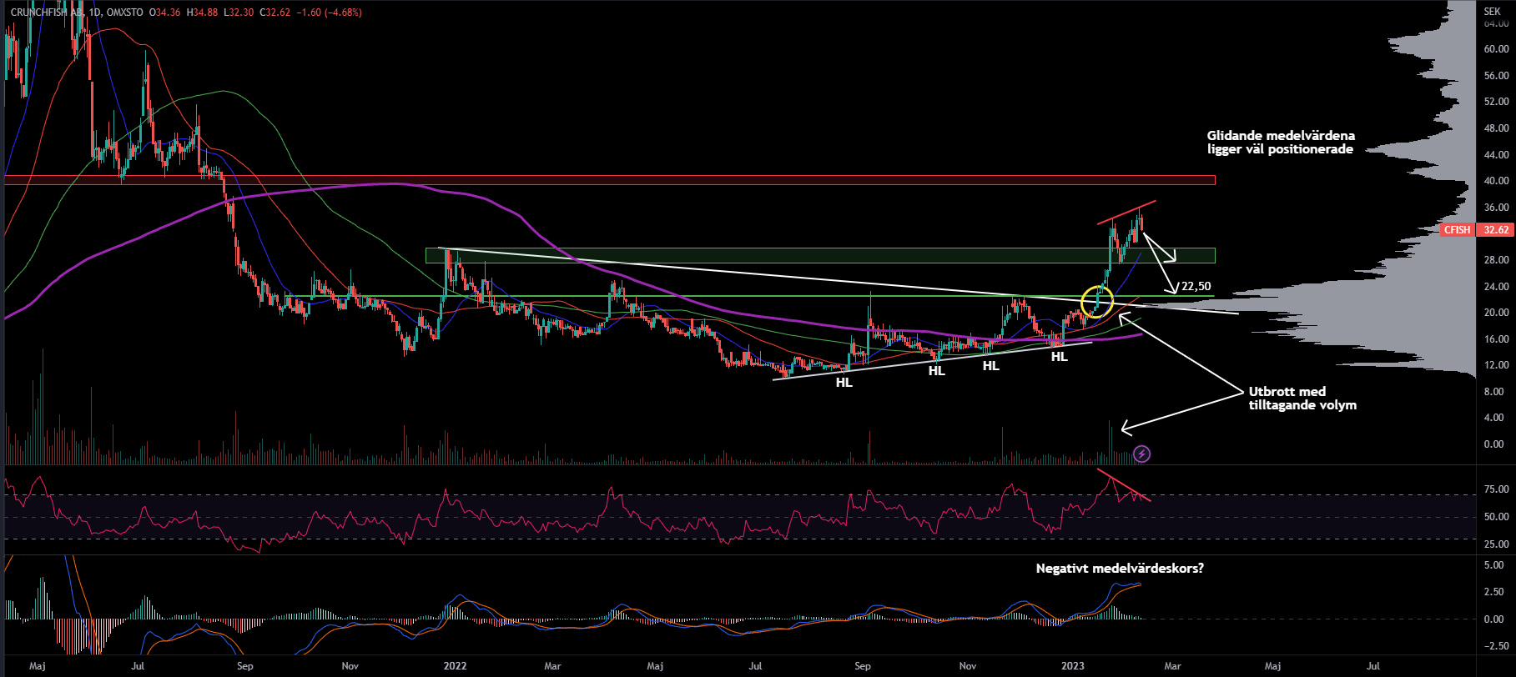Open the SEK currency selector
The image size is (1516, 677).
1493,12
